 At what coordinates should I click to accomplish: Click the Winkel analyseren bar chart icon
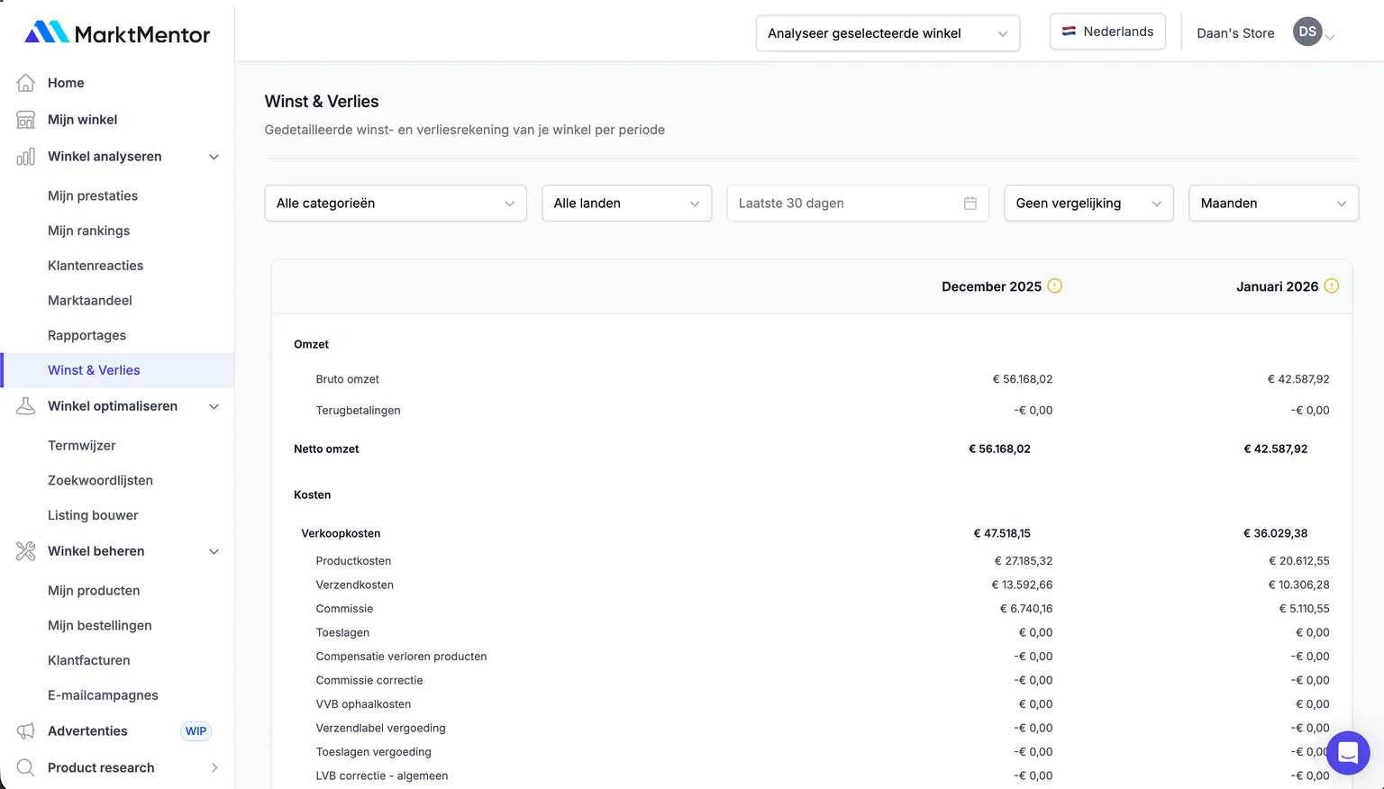(26, 157)
